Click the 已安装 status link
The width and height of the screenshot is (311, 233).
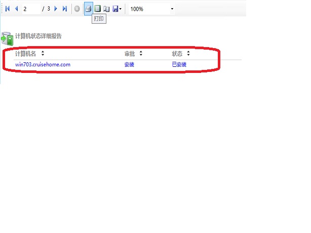pos(179,65)
